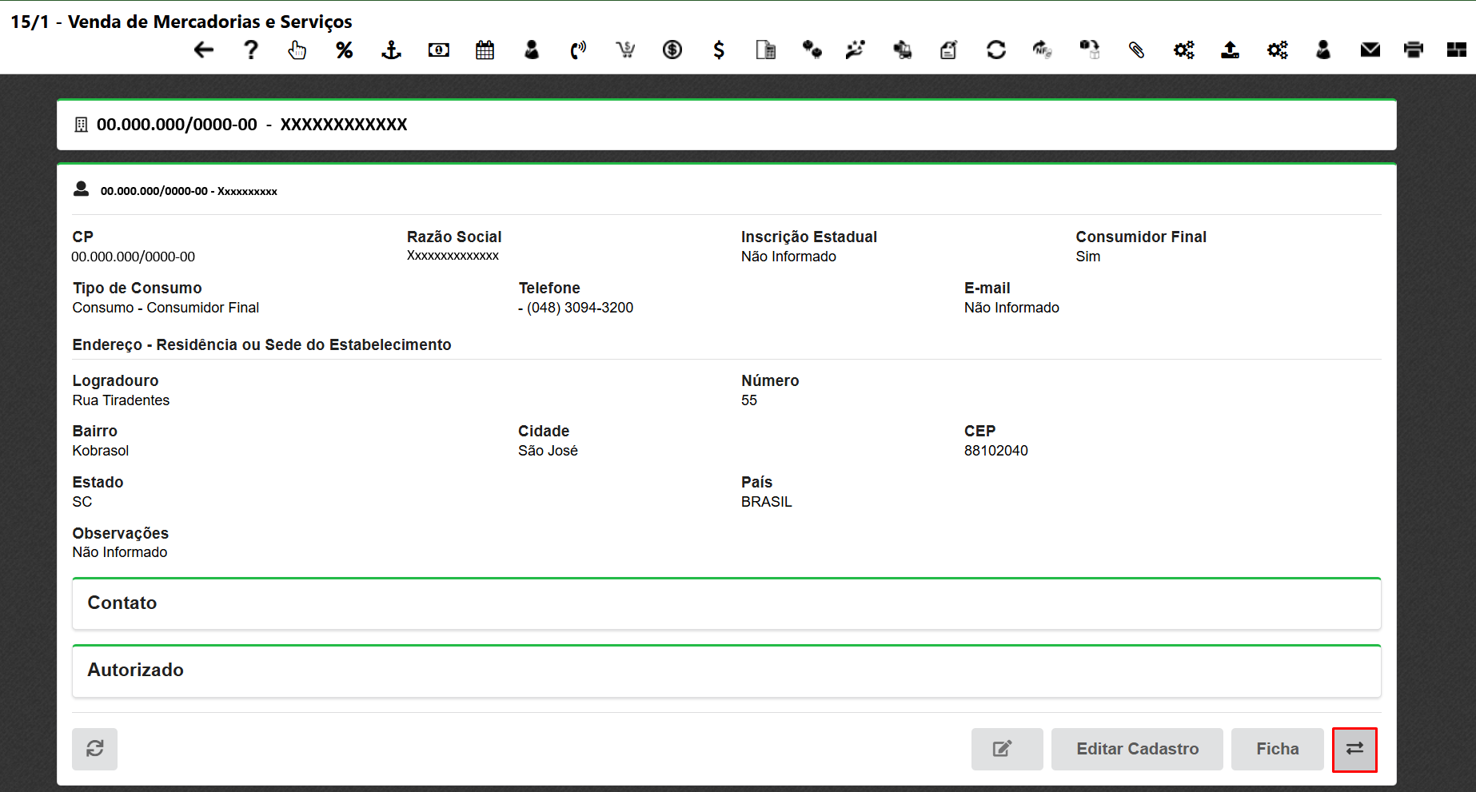Click the printer icon

(x=1414, y=50)
